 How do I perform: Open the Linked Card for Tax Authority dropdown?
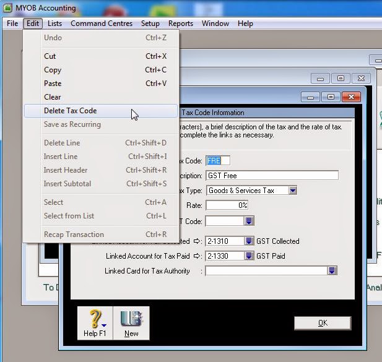(332, 270)
